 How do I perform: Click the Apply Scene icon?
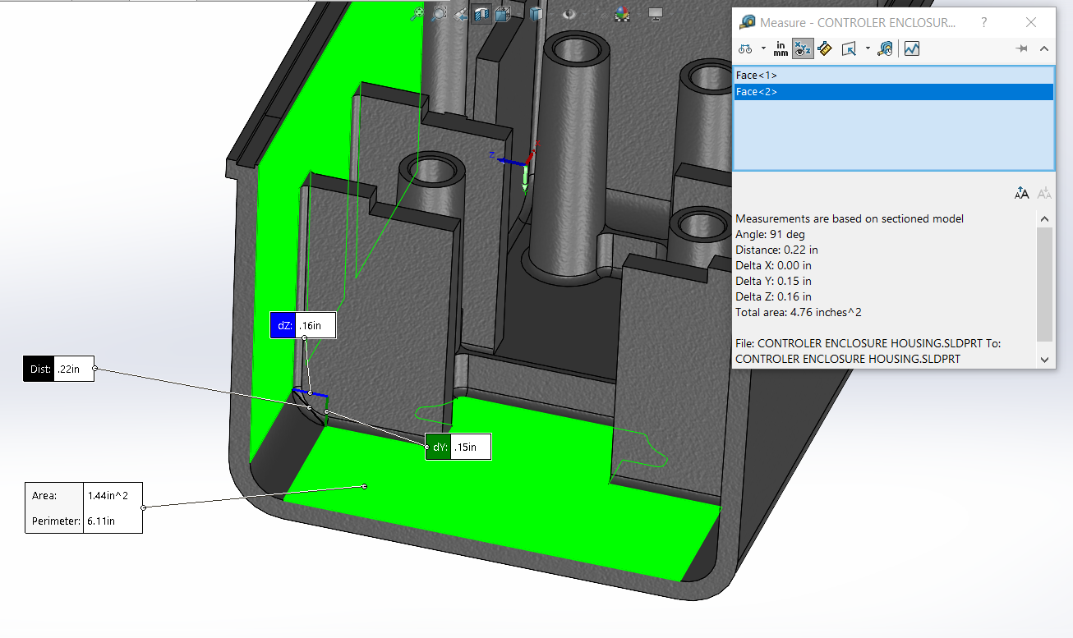[623, 14]
